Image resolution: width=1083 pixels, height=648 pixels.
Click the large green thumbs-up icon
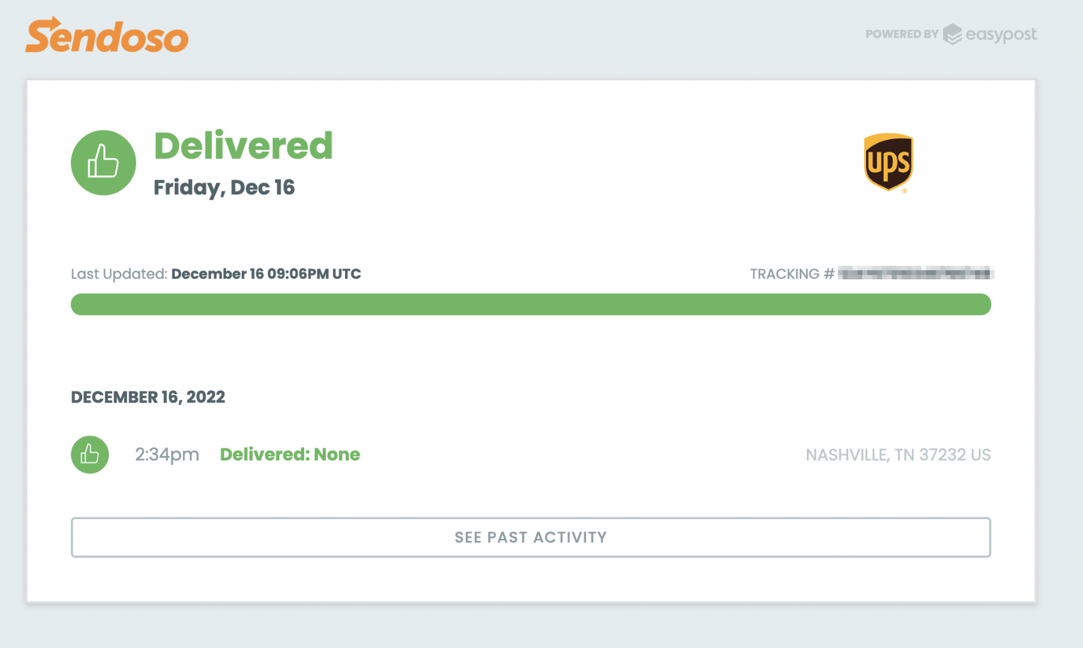coord(103,163)
